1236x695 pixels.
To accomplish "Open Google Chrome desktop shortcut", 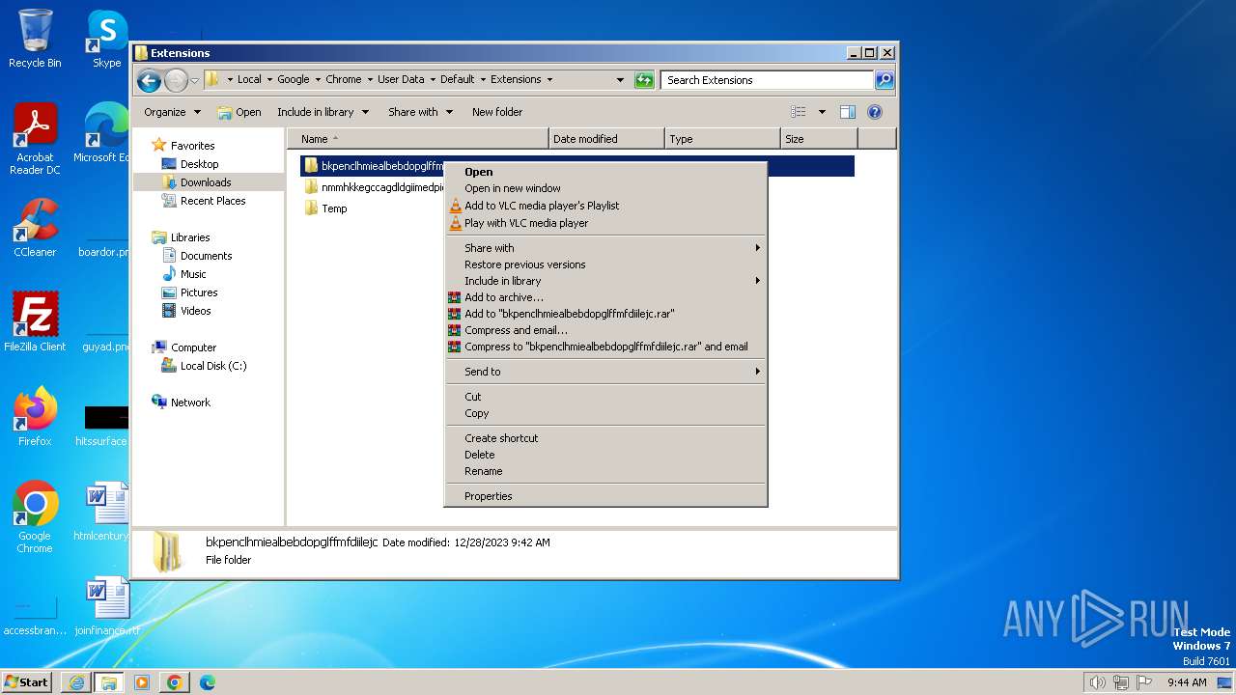I will [35, 516].
